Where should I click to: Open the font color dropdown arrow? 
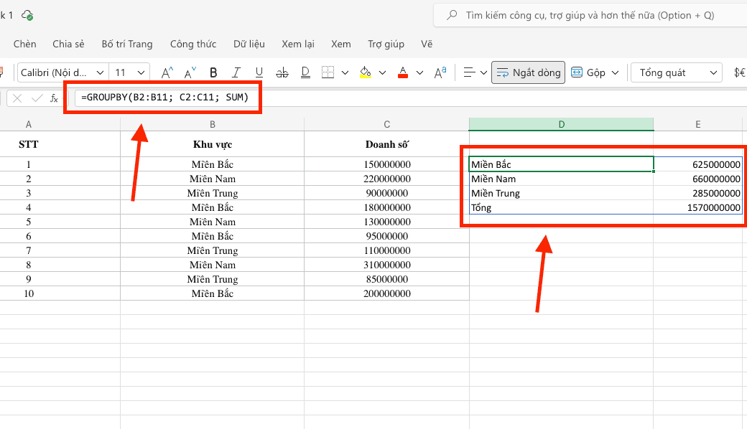click(419, 72)
